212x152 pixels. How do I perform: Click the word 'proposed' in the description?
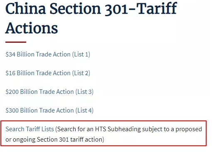click(x=189, y=130)
